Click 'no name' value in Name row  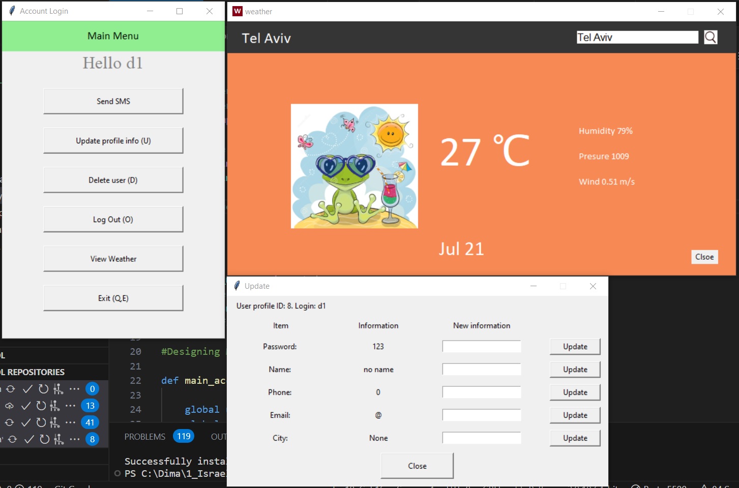point(378,370)
